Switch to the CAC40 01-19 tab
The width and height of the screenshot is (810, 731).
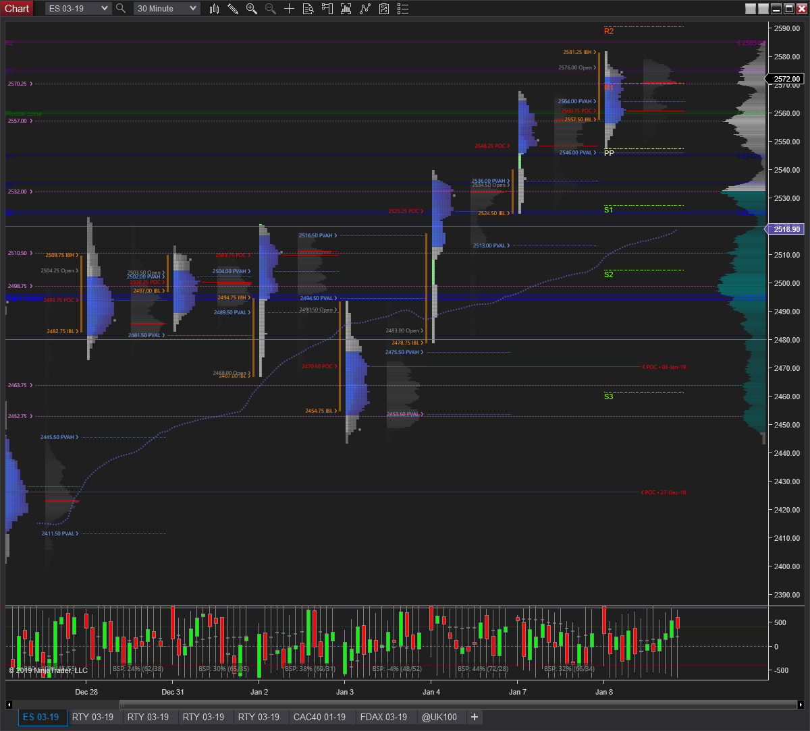tap(319, 717)
